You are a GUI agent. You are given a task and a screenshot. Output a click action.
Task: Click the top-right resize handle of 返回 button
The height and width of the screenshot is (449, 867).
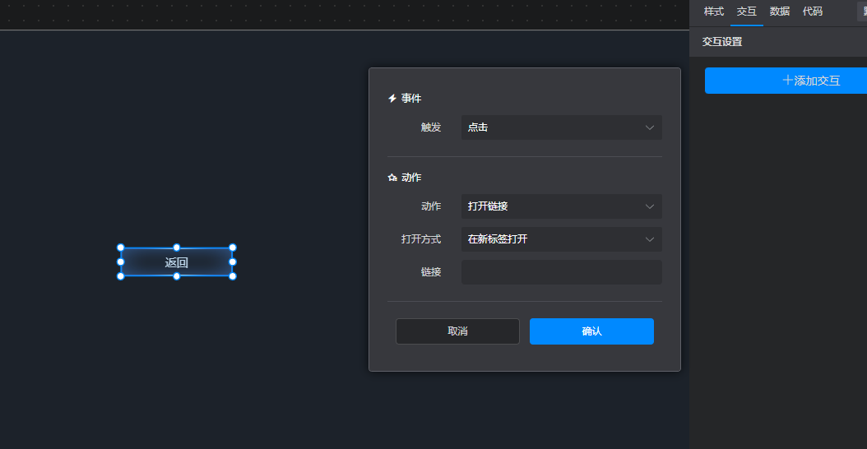click(233, 248)
